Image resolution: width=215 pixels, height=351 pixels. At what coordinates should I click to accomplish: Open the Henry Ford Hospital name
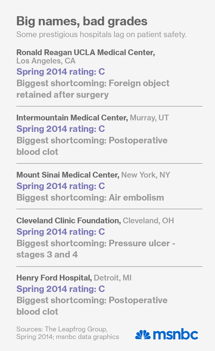[54, 278]
